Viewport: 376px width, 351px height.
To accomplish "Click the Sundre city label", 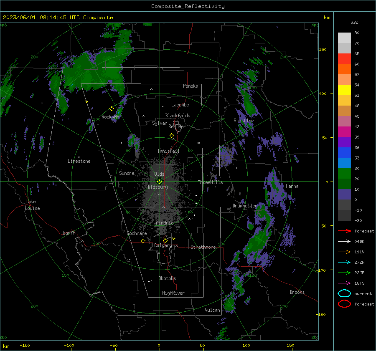I will tap(127, 173).
